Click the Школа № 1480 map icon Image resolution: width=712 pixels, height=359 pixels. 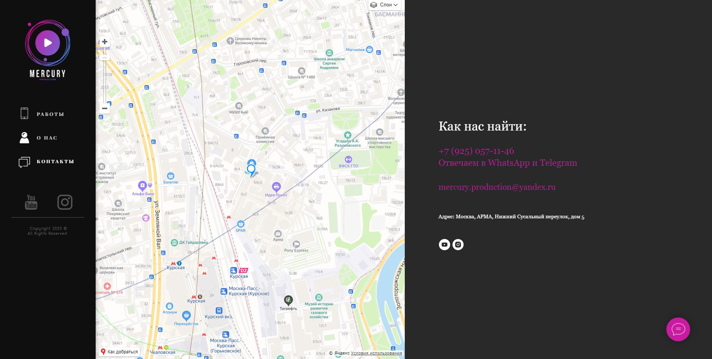[x=301, y=71]
